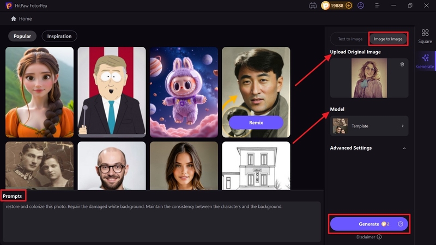Image resolution: width=436 pixels, height=245 pixels.
Task: Click the Generate button
Action: (369, 224)
